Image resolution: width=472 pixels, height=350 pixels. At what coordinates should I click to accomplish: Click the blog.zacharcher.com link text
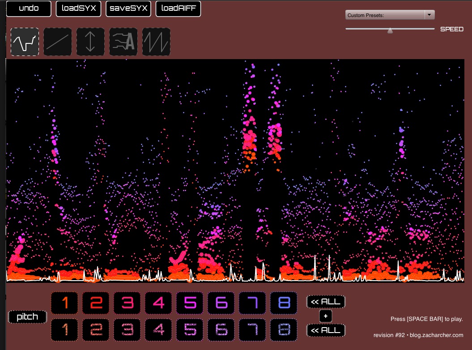point(437,335)
